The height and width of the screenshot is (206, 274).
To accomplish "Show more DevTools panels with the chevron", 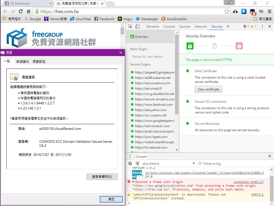I will 228,26.
